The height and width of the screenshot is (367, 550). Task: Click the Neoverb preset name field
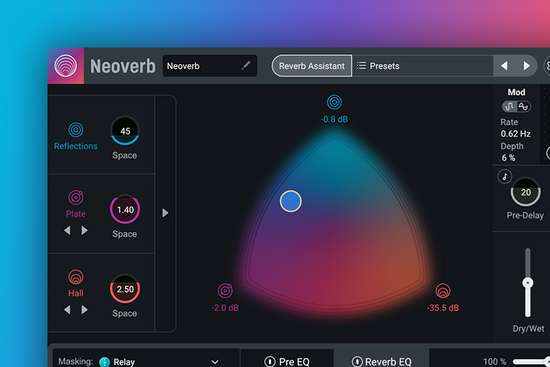point(210,65)
